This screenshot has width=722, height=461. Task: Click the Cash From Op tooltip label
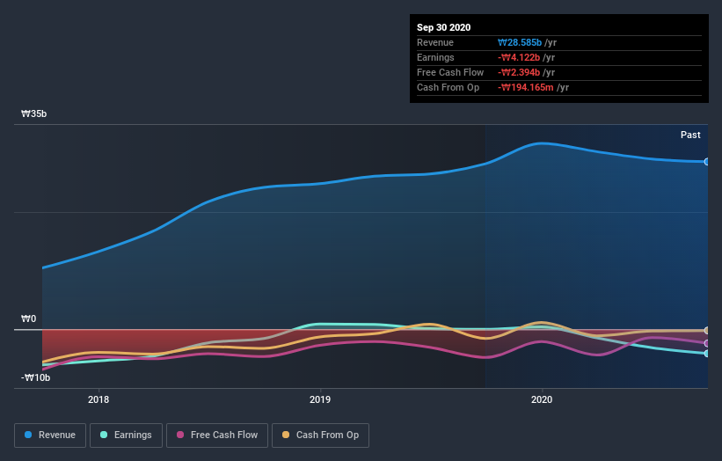[x=448, y=87]
